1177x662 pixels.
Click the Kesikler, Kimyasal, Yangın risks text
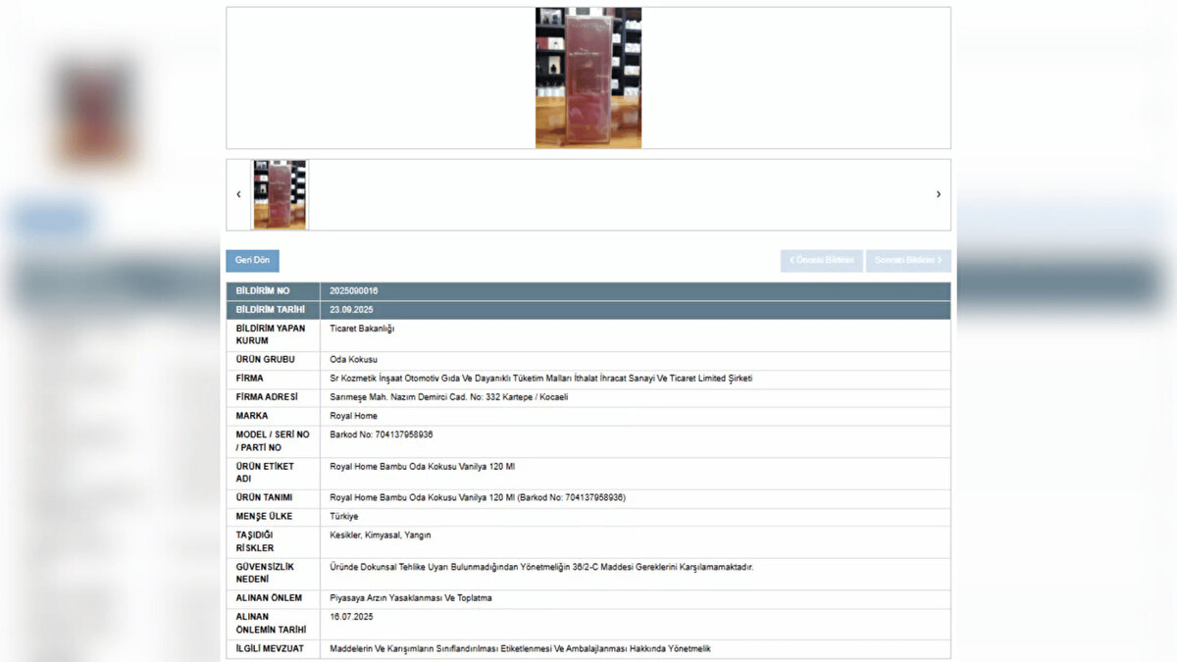coord(381,535)
